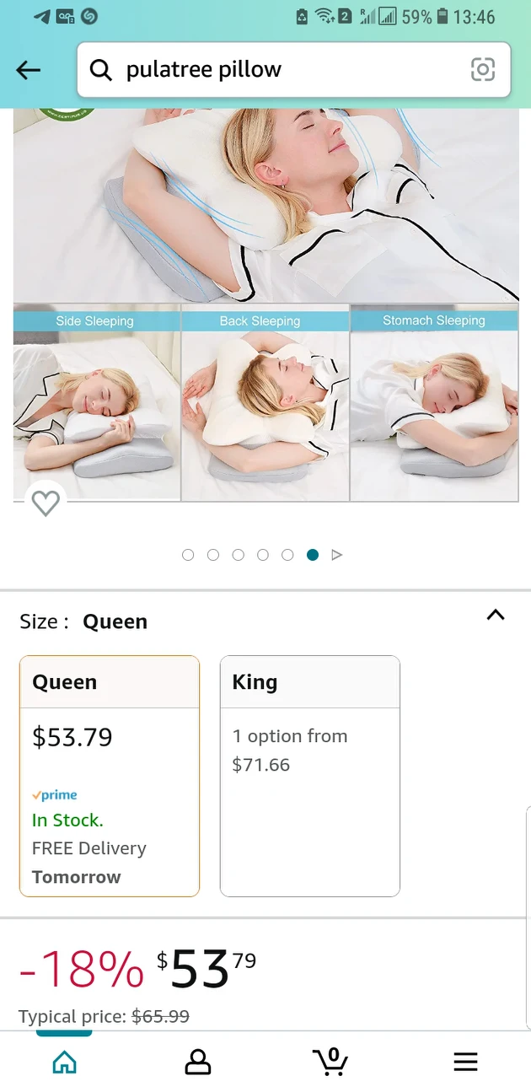531x1092 pixels.
Task: Add pillow to wishlist with heart icon
Action: 46,503
